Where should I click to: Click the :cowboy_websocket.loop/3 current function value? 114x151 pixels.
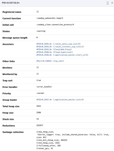pyautogui.click(x=50, y=18)
